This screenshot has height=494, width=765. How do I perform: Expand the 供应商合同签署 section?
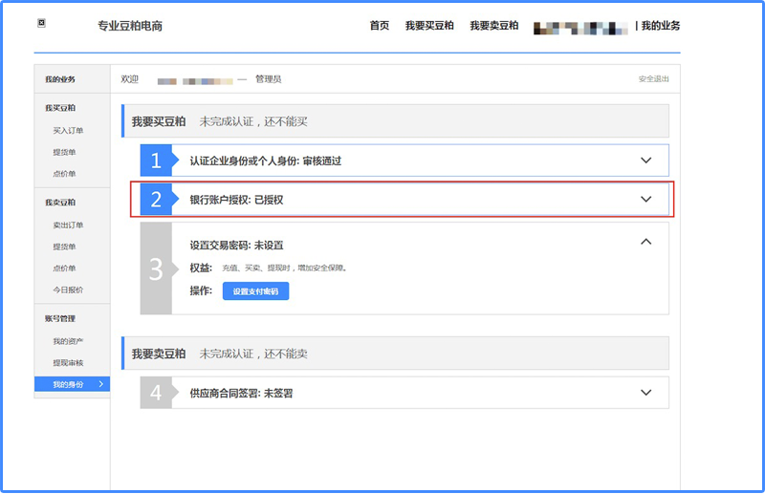click(645, 393)
